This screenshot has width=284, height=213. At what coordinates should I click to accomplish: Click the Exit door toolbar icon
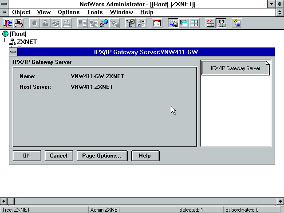coord(8,23)
